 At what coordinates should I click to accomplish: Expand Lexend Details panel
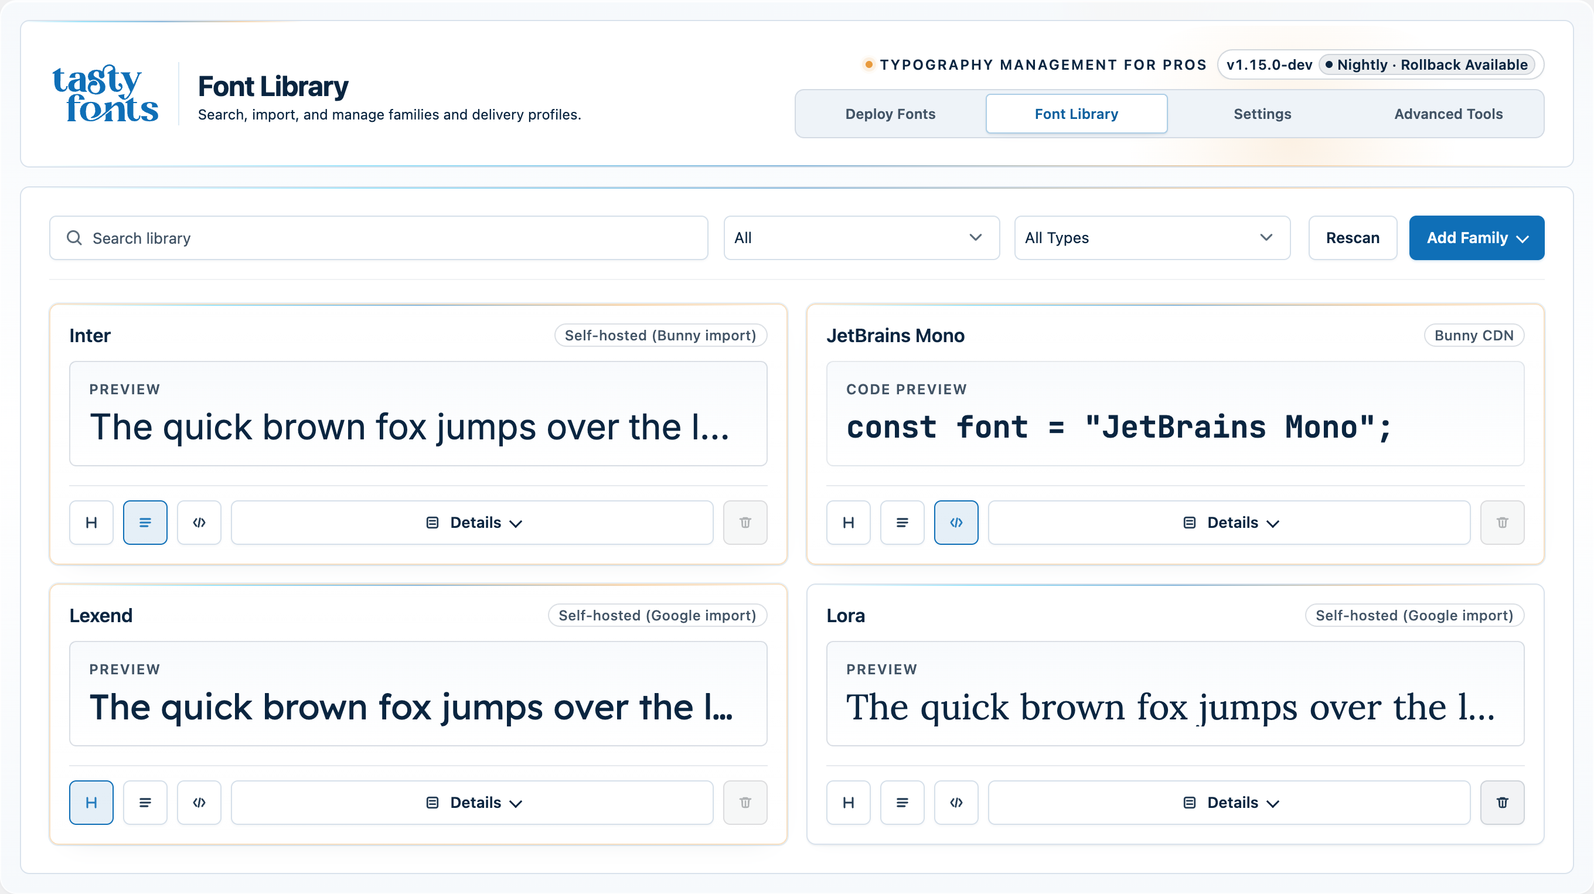(x=472, y=803)
